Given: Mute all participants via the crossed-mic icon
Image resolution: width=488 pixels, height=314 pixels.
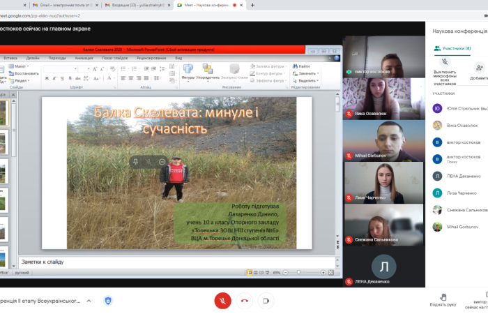Looking at the screenshot, I should [x=445, y=62].
